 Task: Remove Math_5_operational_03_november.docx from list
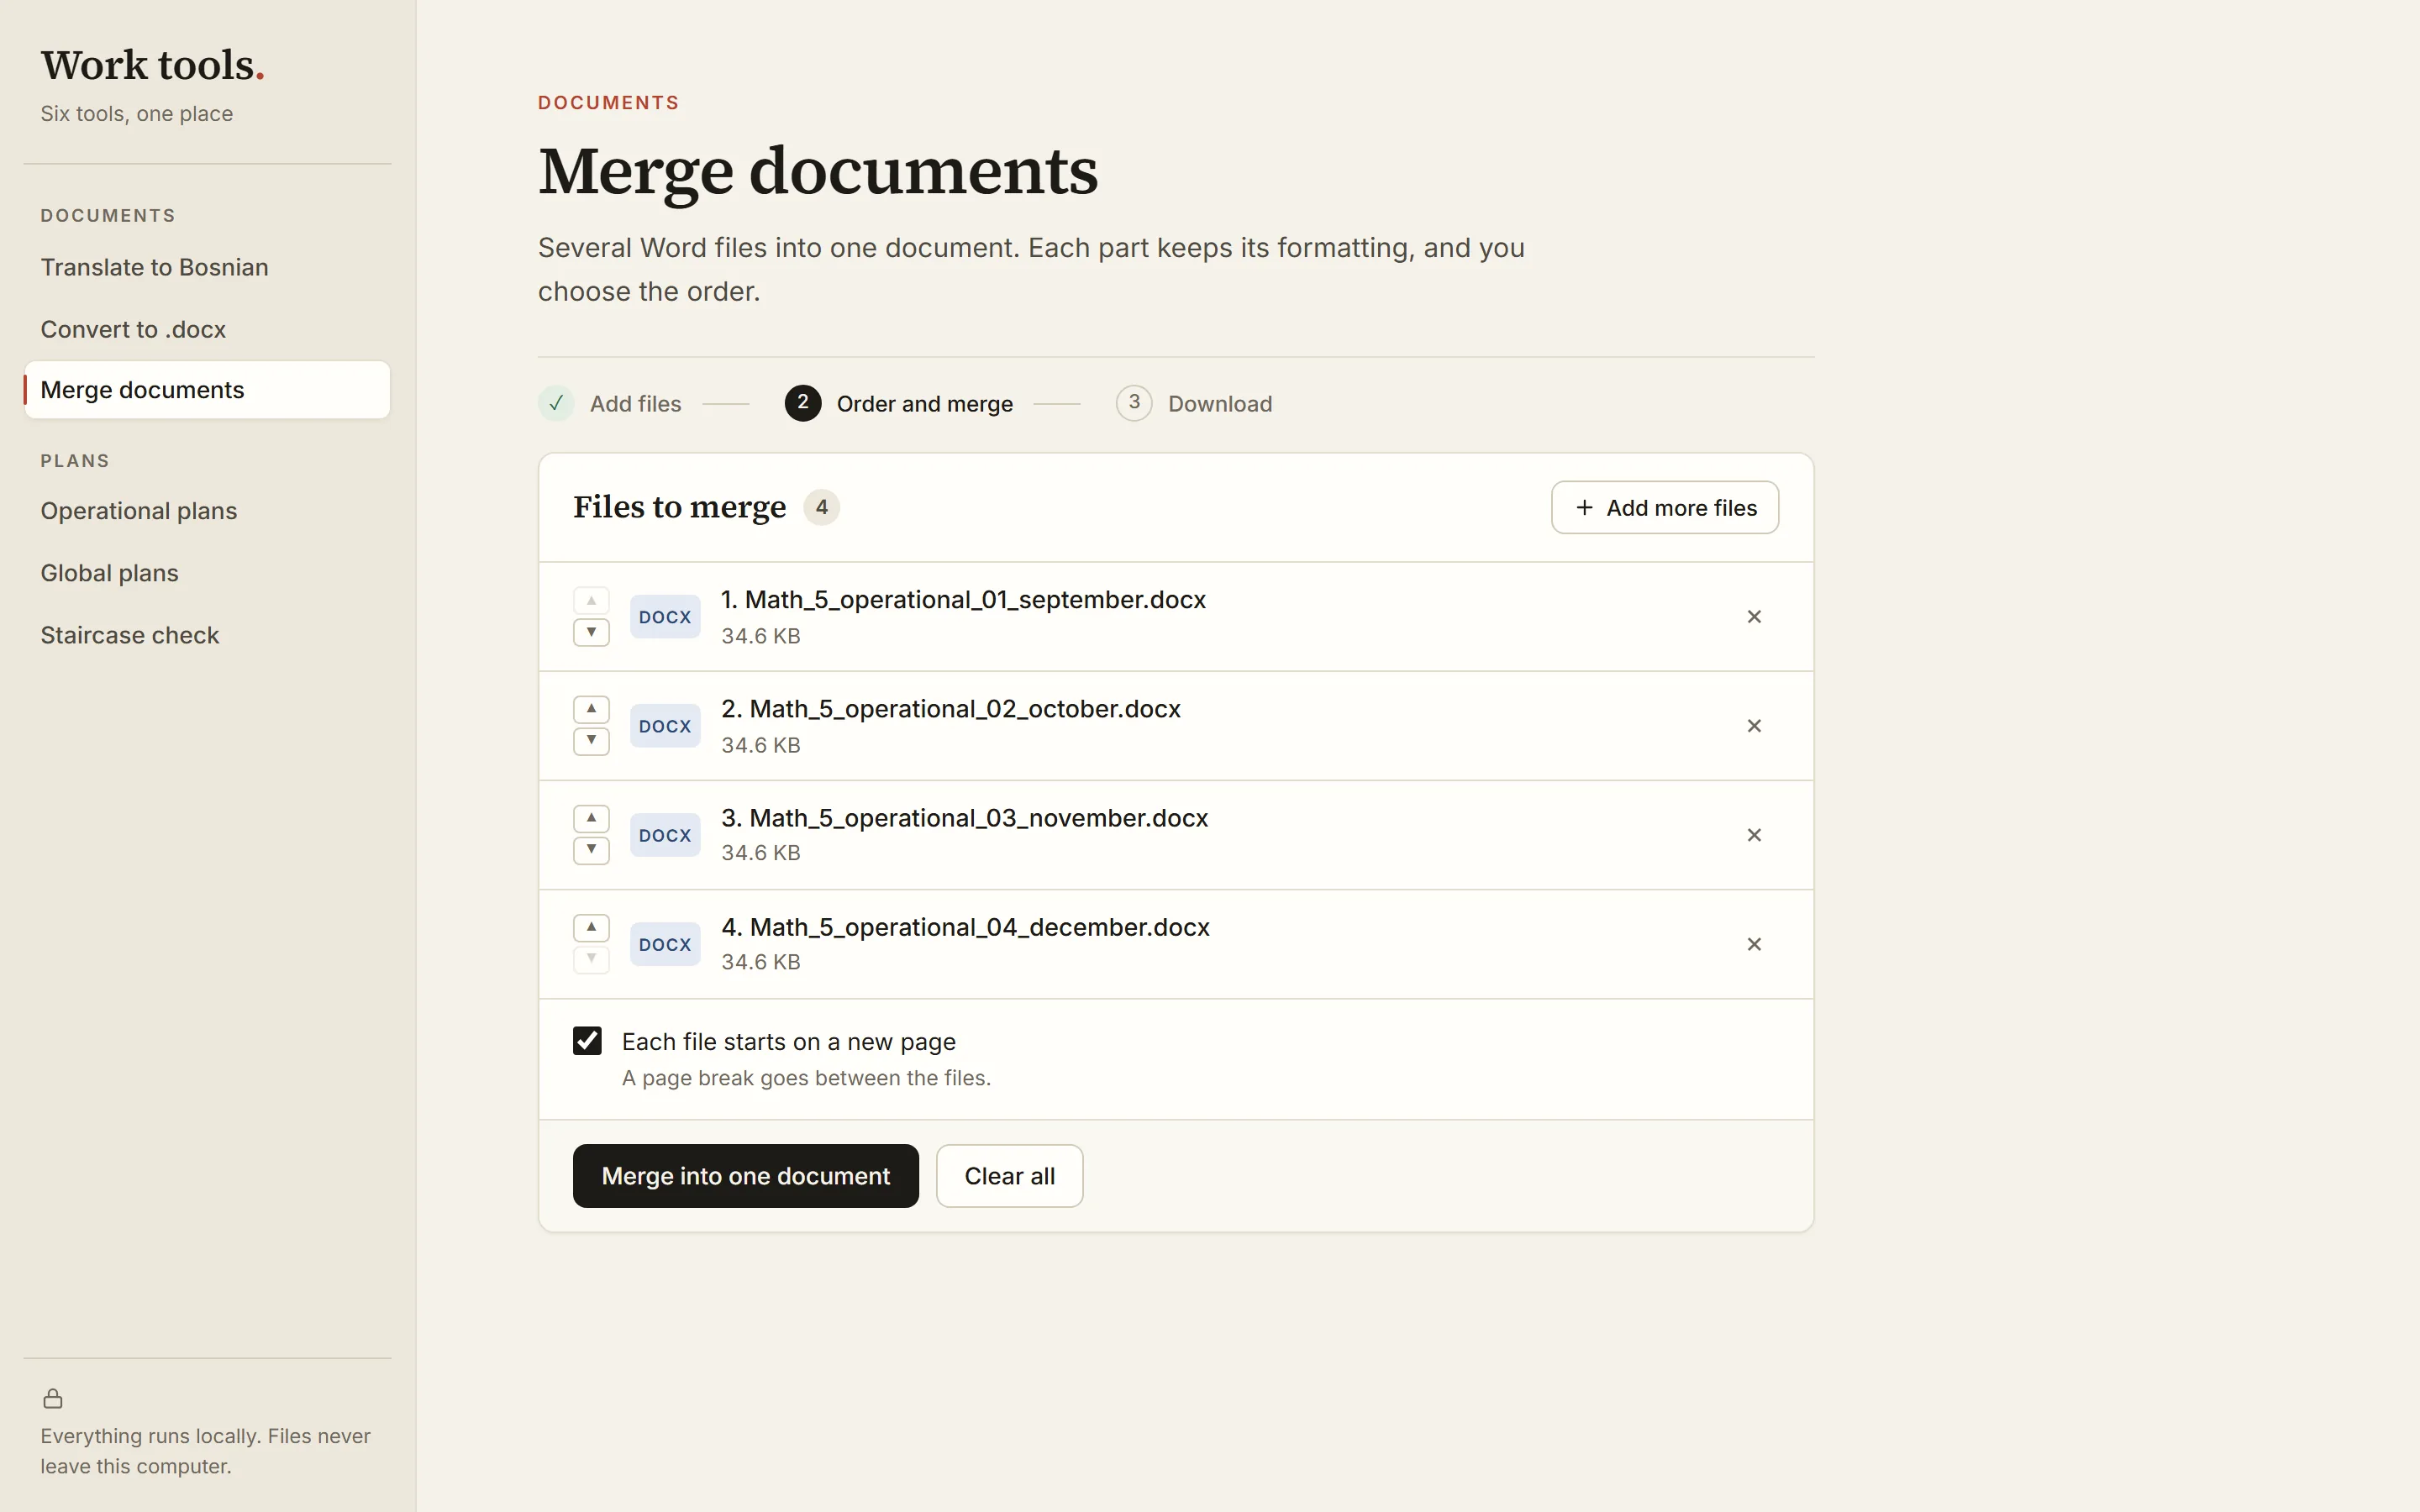pyautogui.click(x=1754, y=835)
